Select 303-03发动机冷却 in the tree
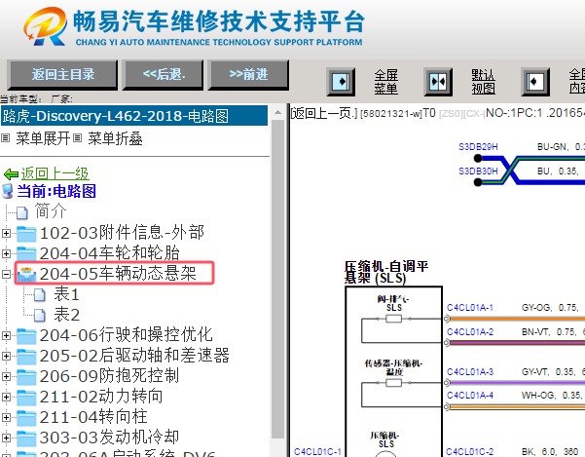 pyautogui.click(x=110, y=438)
